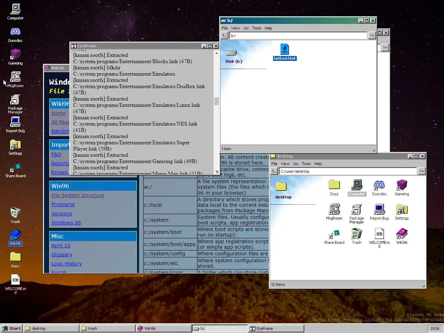Open Wiki96 in desktop explorer window
This screenshot has height=333, width=444.
click(x=402, y=237)
